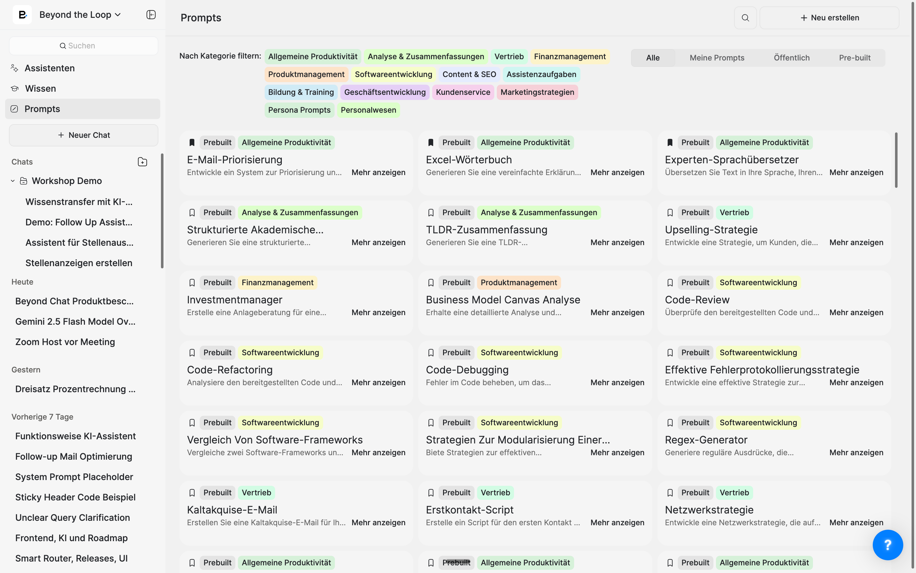Click the search magnifier icon in header

pyautogui.click(x=745, y=18)
